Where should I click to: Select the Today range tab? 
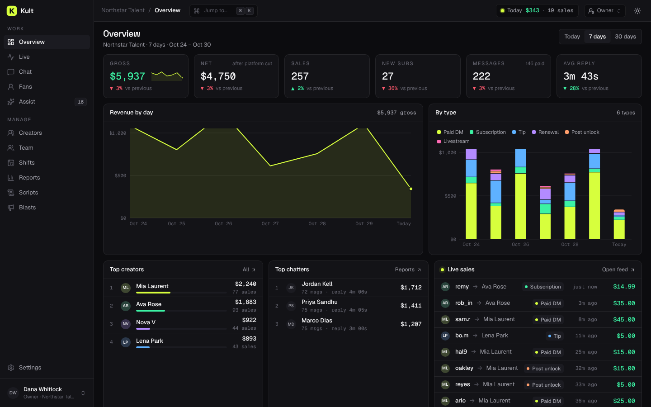[572, 37]
